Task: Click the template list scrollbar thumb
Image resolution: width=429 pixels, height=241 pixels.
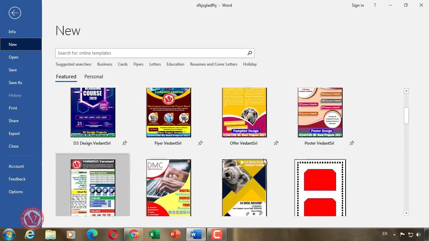Action: point(406,116)
